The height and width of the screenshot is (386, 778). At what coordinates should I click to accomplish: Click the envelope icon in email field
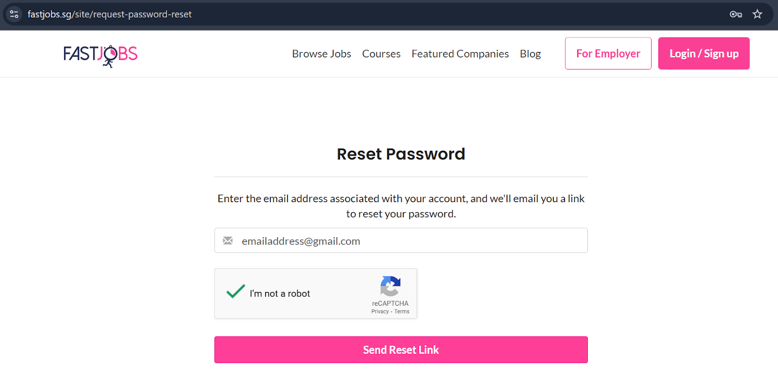coord(228,241)
